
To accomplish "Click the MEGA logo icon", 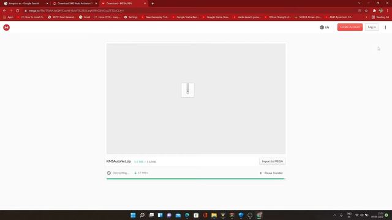I will 7,28.
